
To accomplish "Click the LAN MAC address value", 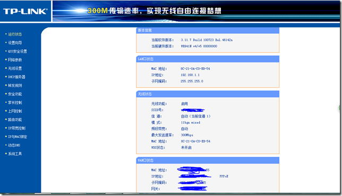I will (195, 68).
